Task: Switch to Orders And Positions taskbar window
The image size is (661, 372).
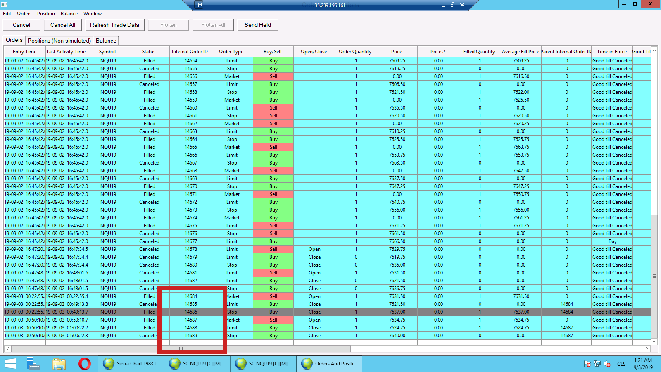Action: [330, 364]
